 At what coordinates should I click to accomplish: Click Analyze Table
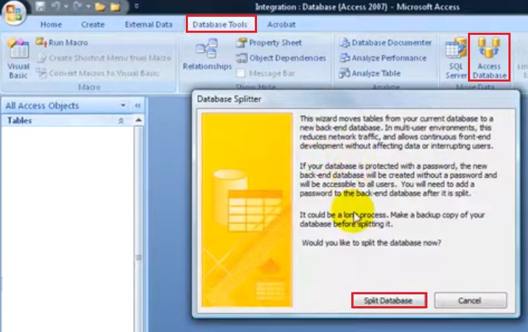pos(369,73)
